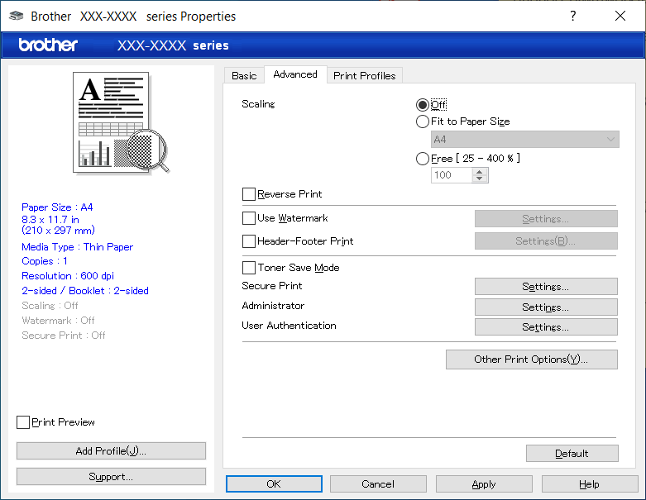Image resolution: width=646 pixels, height=500 pixels.
Task: Click Copies : 1 summary text
Action: tap(45, 261)
